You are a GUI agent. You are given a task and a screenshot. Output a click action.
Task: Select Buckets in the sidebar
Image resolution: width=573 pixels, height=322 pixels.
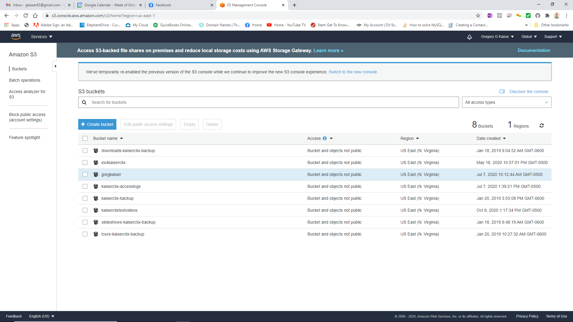tap(19, 69)
